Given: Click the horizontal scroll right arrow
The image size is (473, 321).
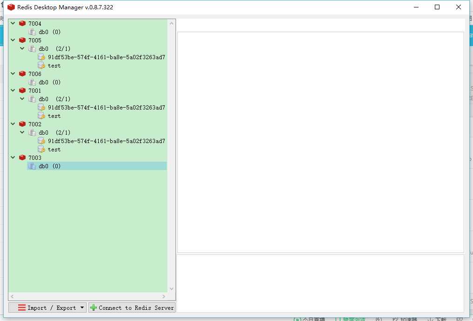Looking at the screenshot, I should click(x=163, y=296).
